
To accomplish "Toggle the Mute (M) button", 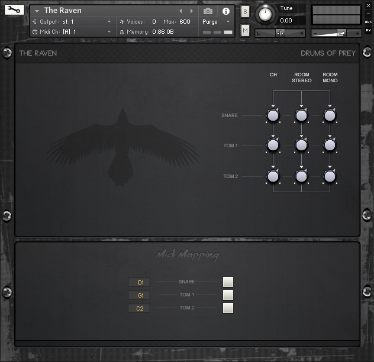I will pyautogui.click(x=245, y=30).
